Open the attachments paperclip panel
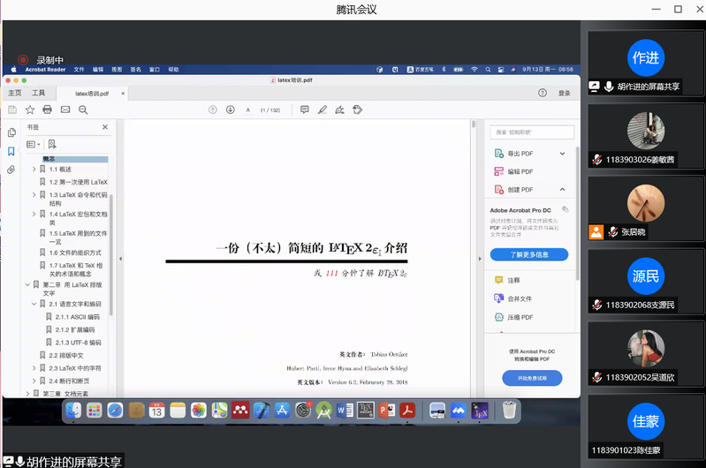This screenshot has width=706, height=468. (x=11, y=169)
